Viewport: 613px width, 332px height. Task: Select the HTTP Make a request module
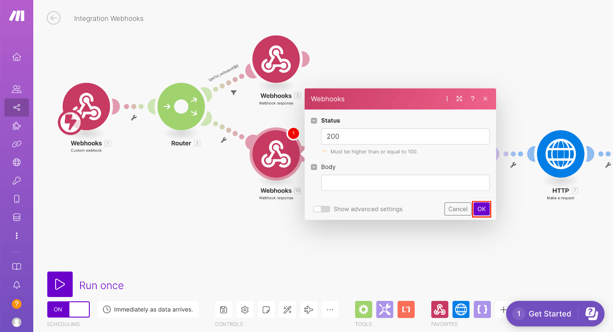[560, 154]
